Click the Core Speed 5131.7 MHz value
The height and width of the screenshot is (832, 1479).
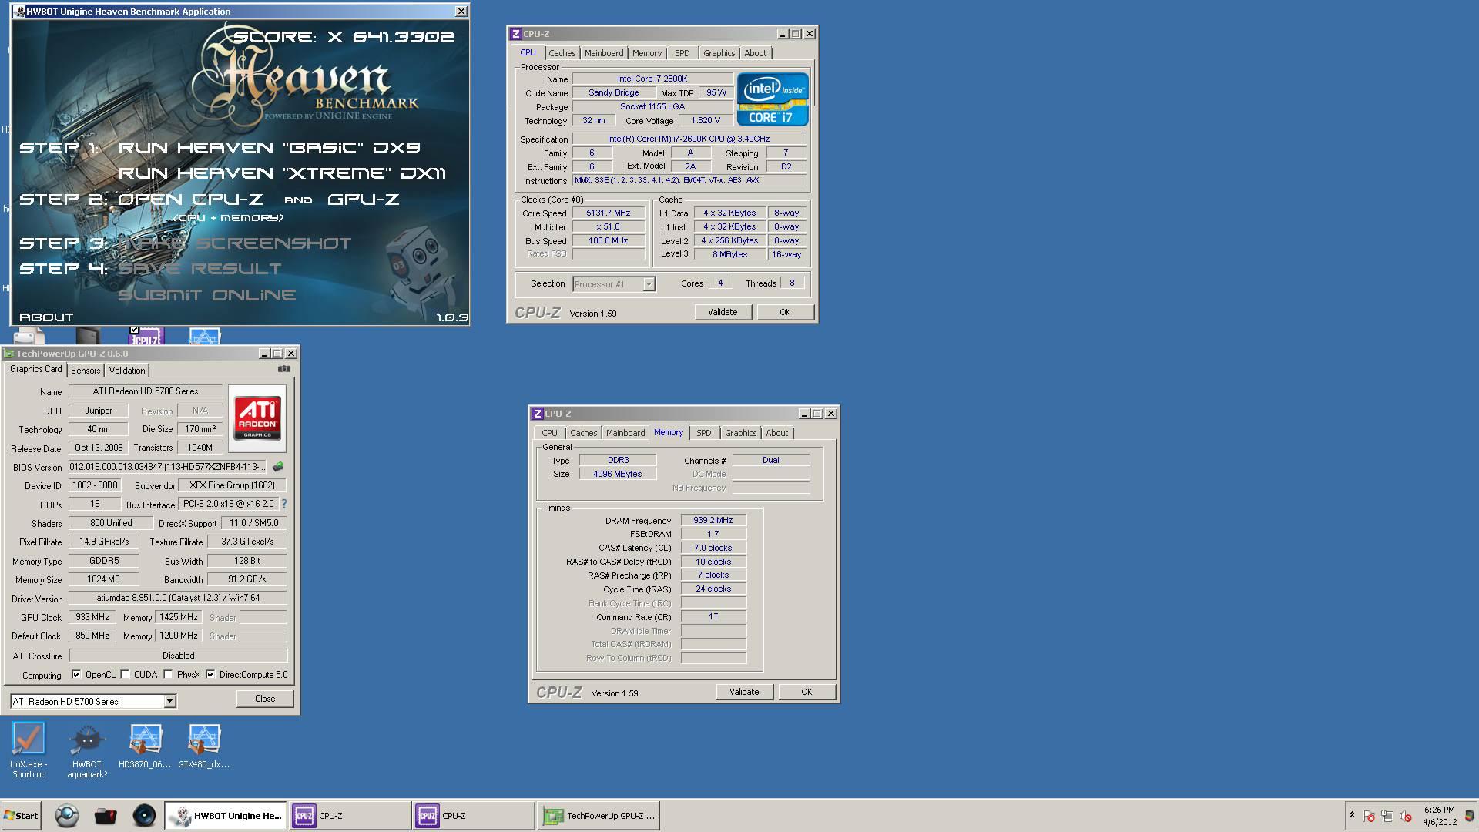coord(608,213)
